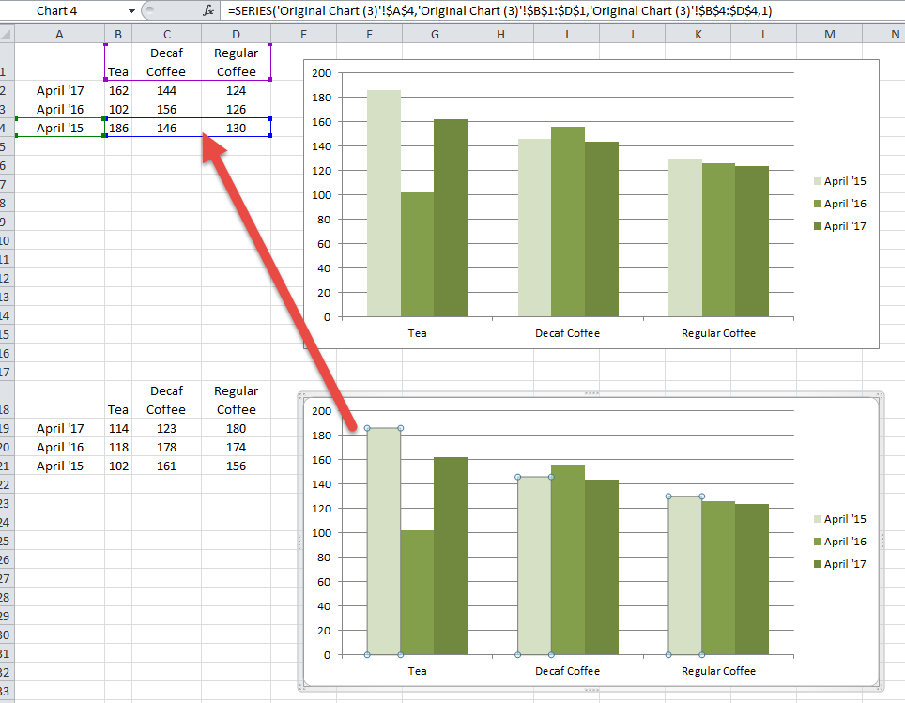
Task: Click the Decaf Coffee header cell
Action: [166, 62]
